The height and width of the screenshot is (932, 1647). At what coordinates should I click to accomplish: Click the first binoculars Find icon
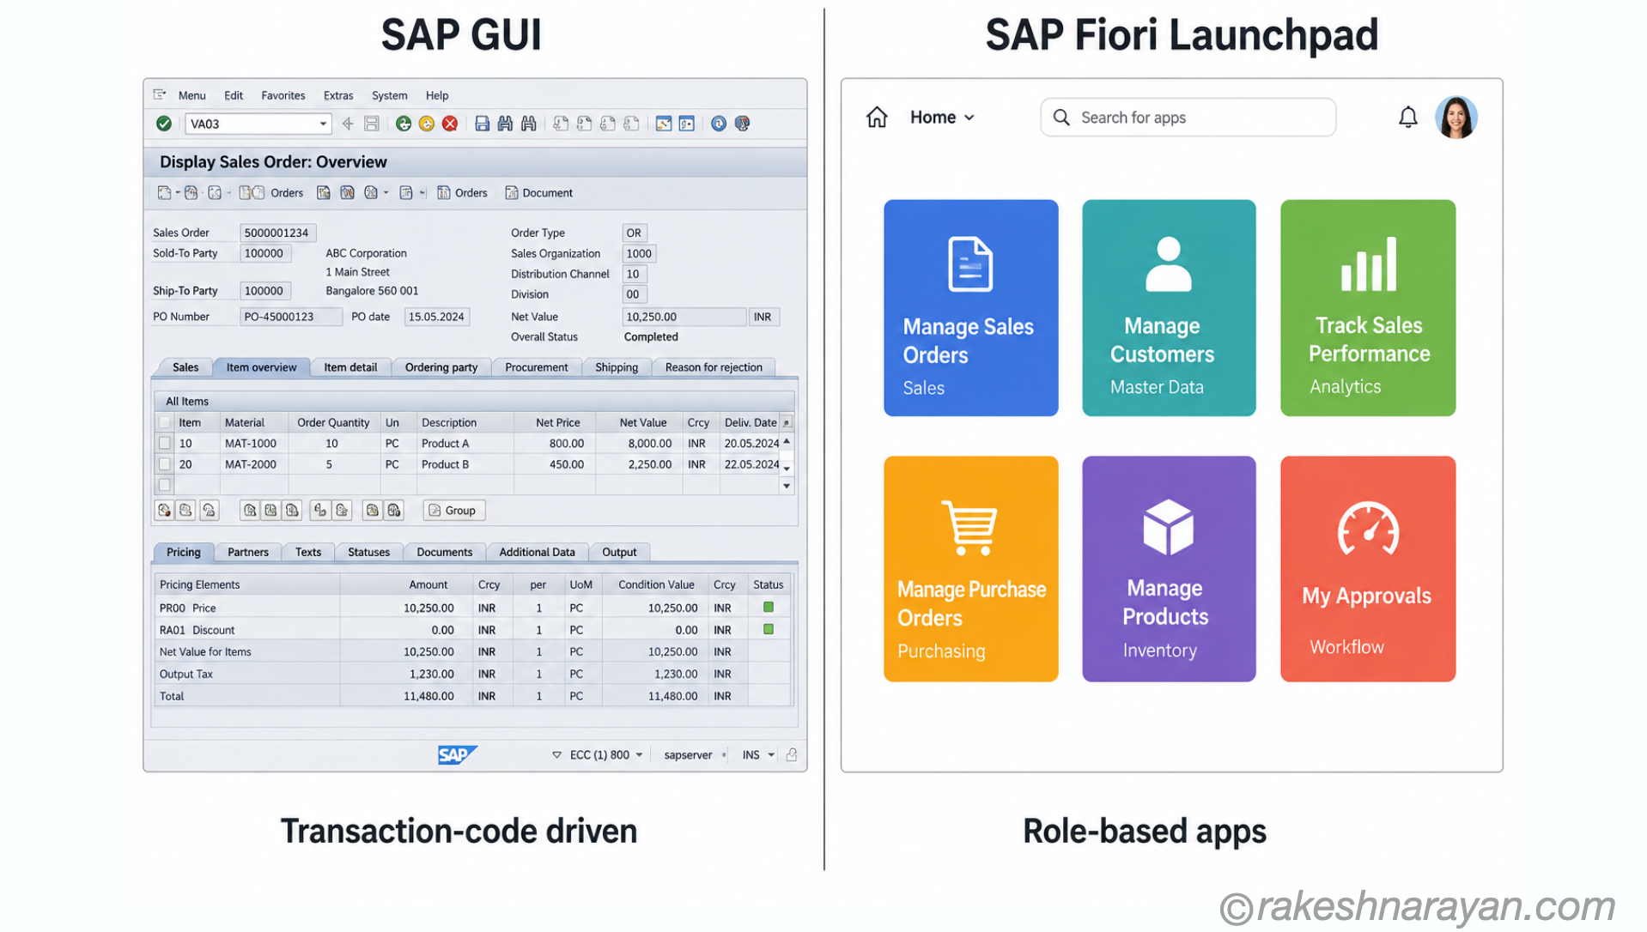[x=505, y=124]
